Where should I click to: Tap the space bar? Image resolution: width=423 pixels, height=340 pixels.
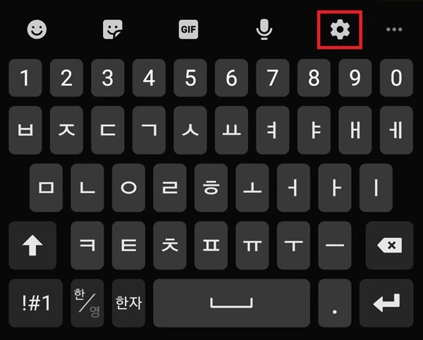[x=231, y=303]
